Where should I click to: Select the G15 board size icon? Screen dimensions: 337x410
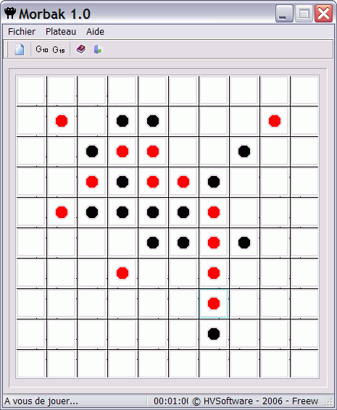pyautogui.click(x=59, y=49)
